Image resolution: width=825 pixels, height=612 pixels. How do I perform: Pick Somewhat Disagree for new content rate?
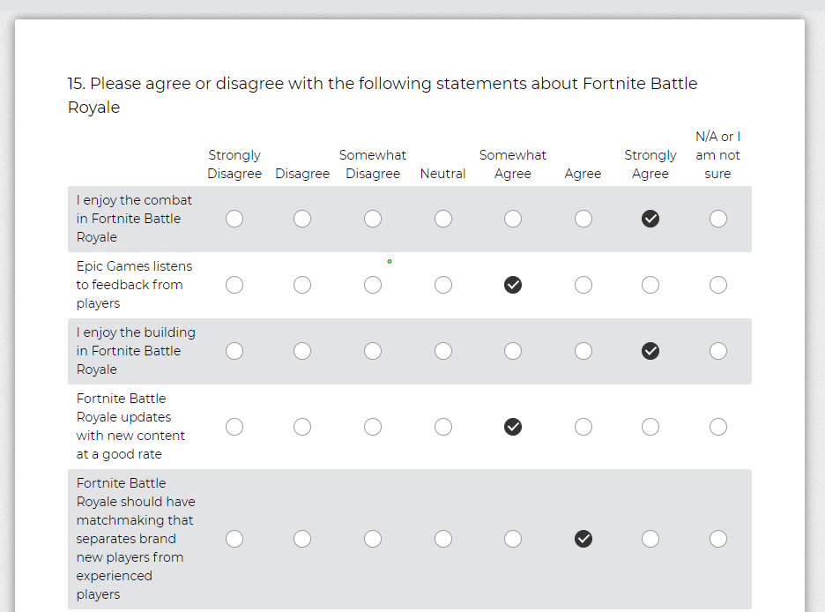pos(373,427)
